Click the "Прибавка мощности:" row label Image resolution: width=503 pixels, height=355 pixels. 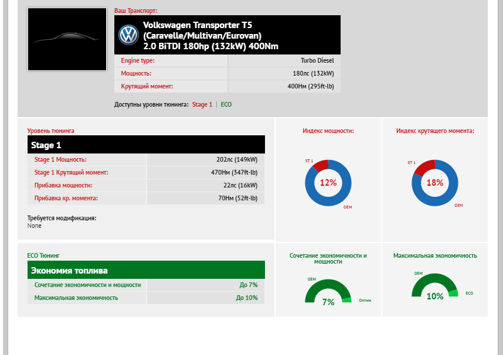[63, 185]
